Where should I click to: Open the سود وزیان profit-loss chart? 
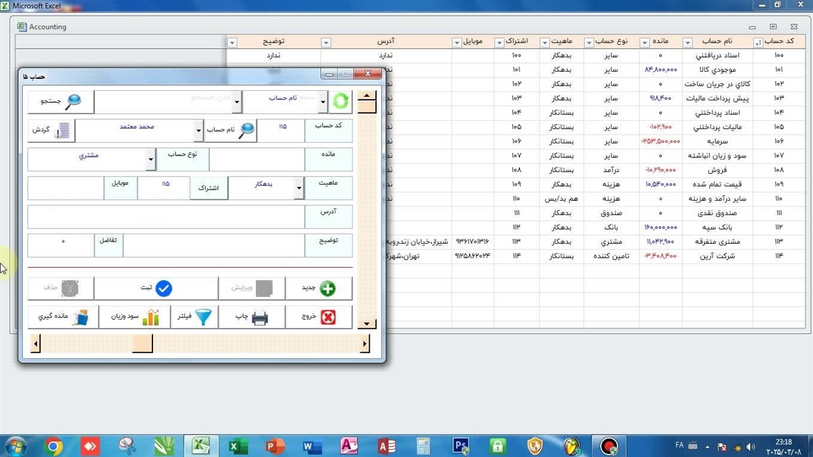pos(135,317)
